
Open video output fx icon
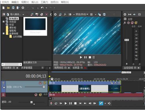[x=65, y=14]
